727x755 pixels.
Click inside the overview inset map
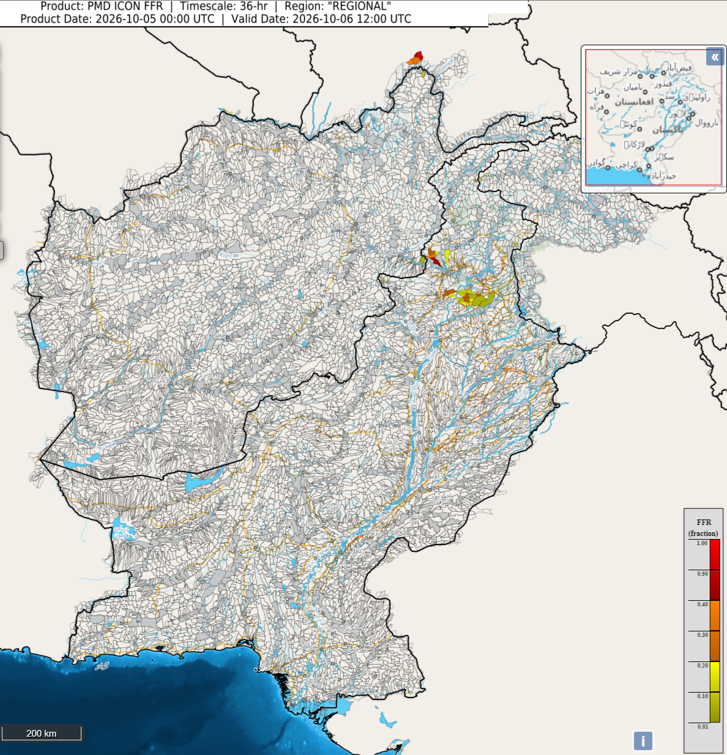click(654, 117)
